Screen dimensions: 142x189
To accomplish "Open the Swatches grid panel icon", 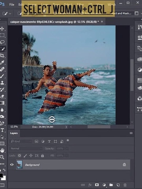I will (x=140, y=80).
